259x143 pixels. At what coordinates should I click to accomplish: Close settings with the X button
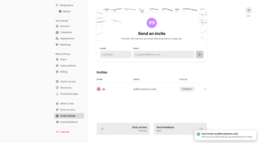tap(249, 10)
